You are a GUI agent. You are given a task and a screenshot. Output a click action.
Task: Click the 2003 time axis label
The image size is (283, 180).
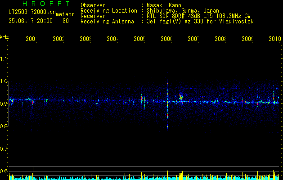[x=85, y=39]
